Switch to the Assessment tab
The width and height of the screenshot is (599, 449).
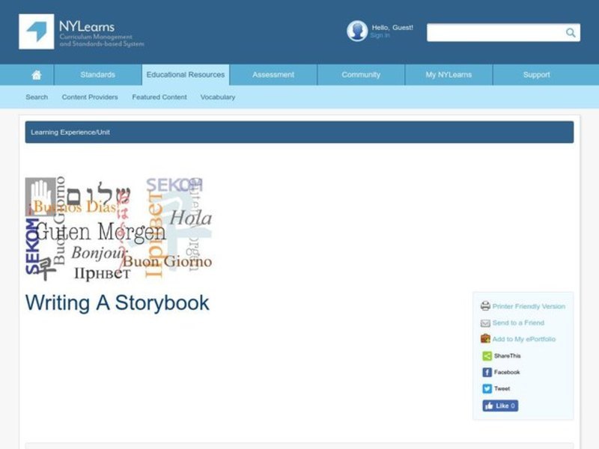point(273,75)
